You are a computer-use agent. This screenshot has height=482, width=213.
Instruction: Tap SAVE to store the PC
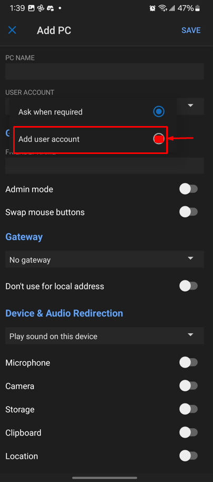pos(191,30)
